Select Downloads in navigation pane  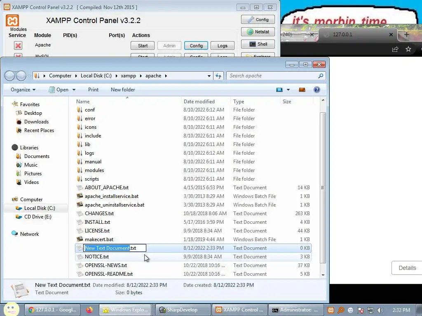[36, 122]
